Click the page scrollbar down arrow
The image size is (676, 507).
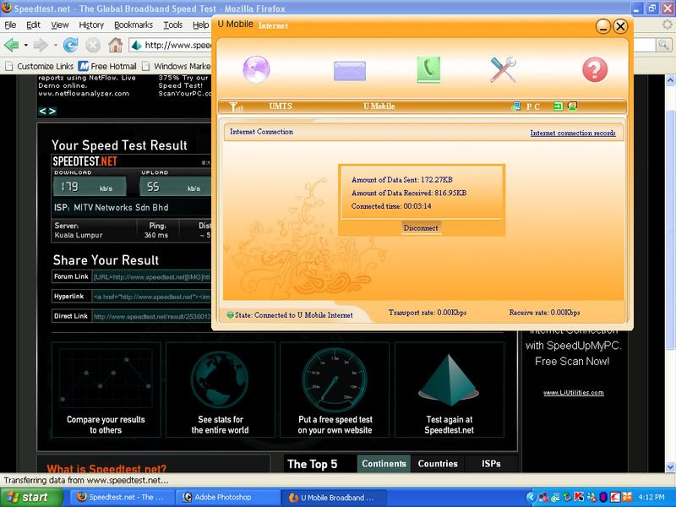click(670, 467)
